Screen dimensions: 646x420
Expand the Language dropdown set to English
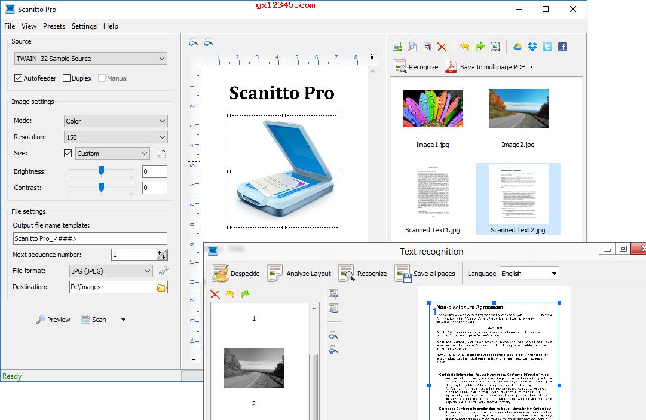pyautogui.click(x=529, y=274)
